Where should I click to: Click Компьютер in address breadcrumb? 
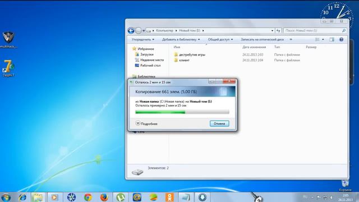coord(164,30)
